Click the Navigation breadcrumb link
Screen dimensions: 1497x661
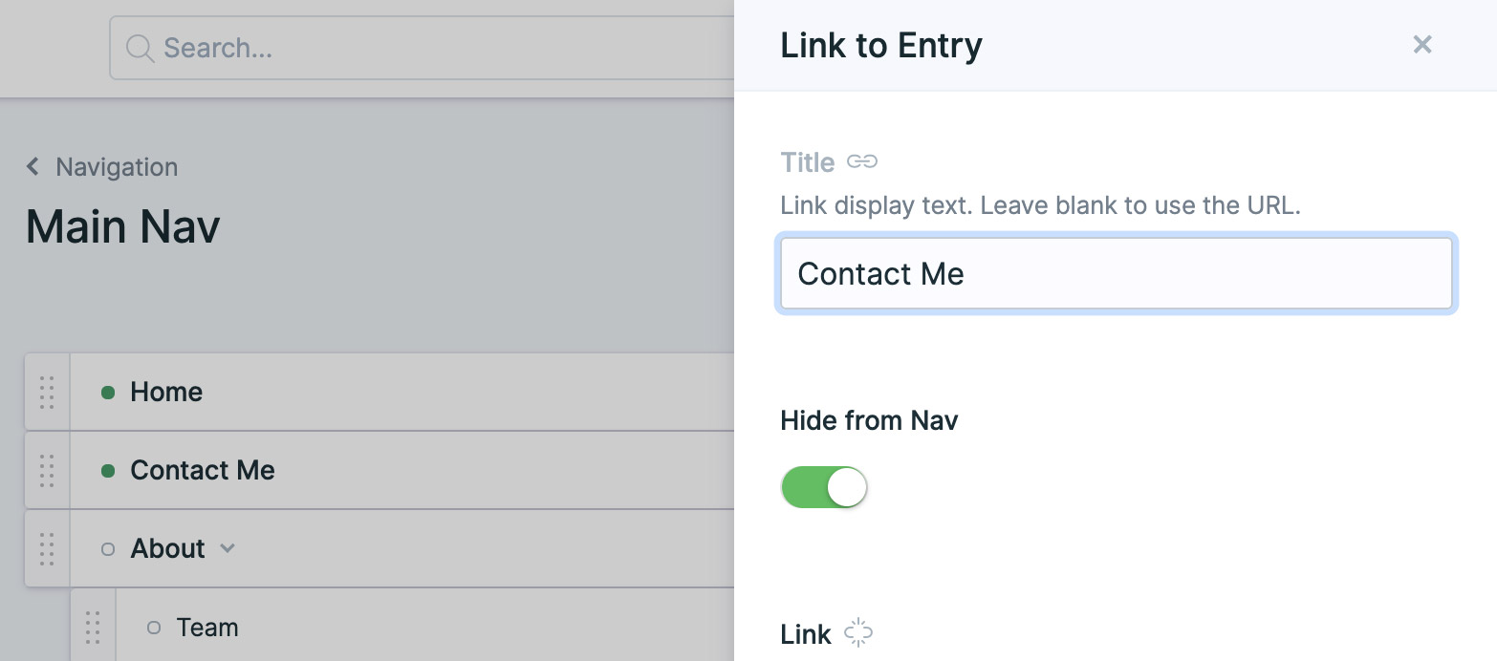tap(117, 167)
